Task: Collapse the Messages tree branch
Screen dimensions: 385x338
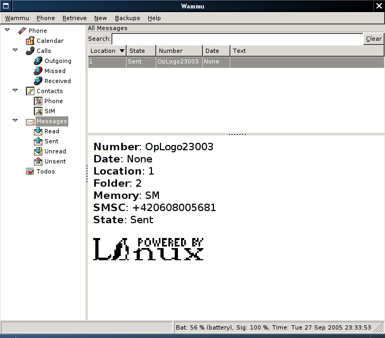Action: [x=15, y=121]
